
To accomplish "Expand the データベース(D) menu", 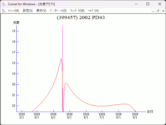I will pos(58,11).
